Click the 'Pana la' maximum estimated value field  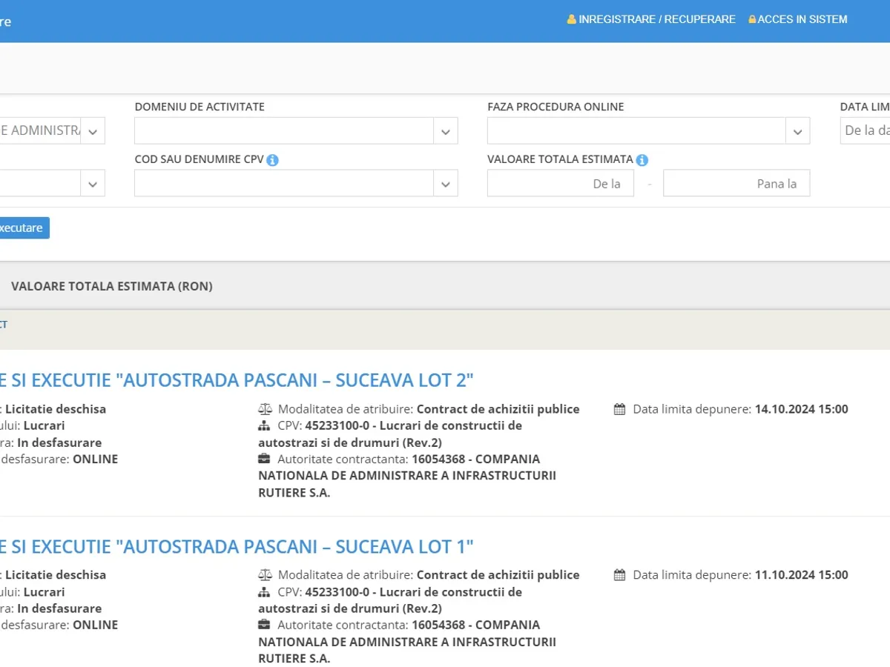click(x=736, y=184)
